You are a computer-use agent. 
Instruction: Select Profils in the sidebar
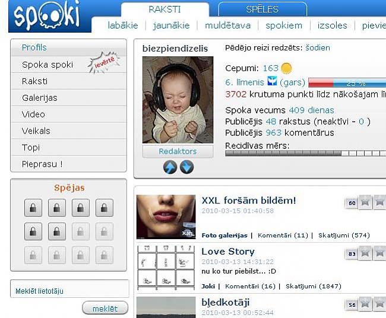point(69,47)
